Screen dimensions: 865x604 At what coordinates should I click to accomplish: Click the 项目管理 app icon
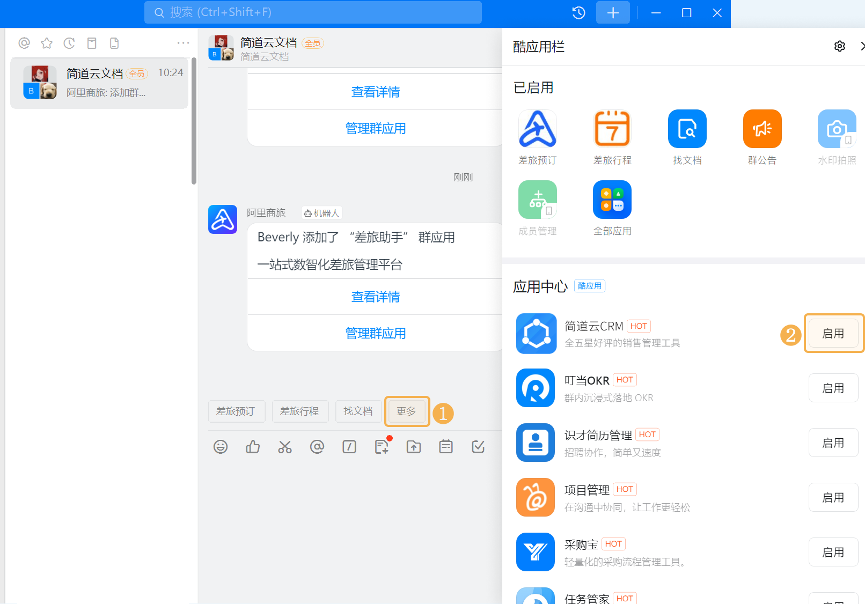pos(536,498)
